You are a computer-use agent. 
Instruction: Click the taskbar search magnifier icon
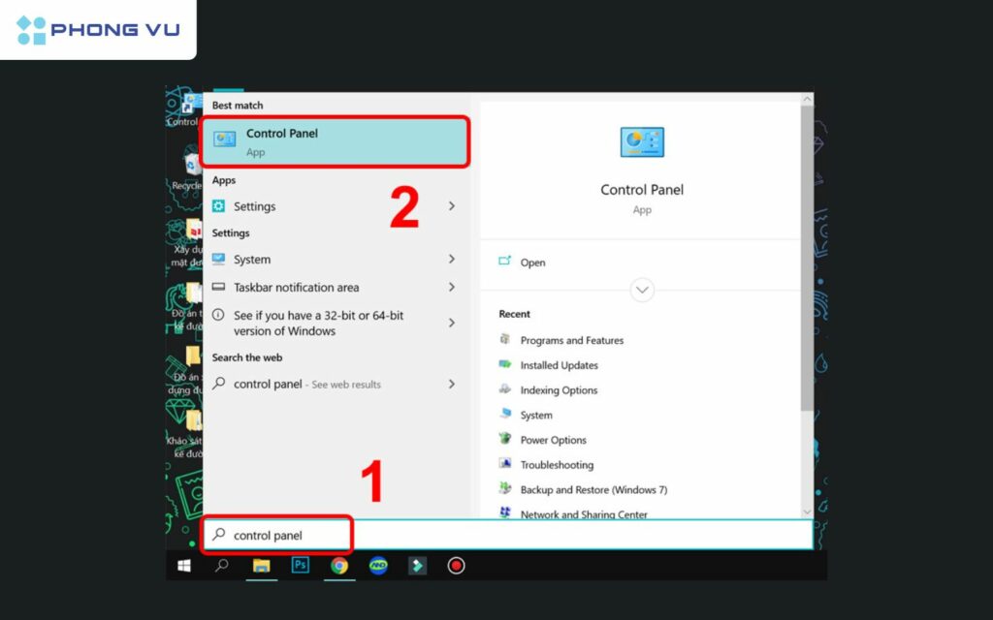pyautogui.click(x=222, y=566)
